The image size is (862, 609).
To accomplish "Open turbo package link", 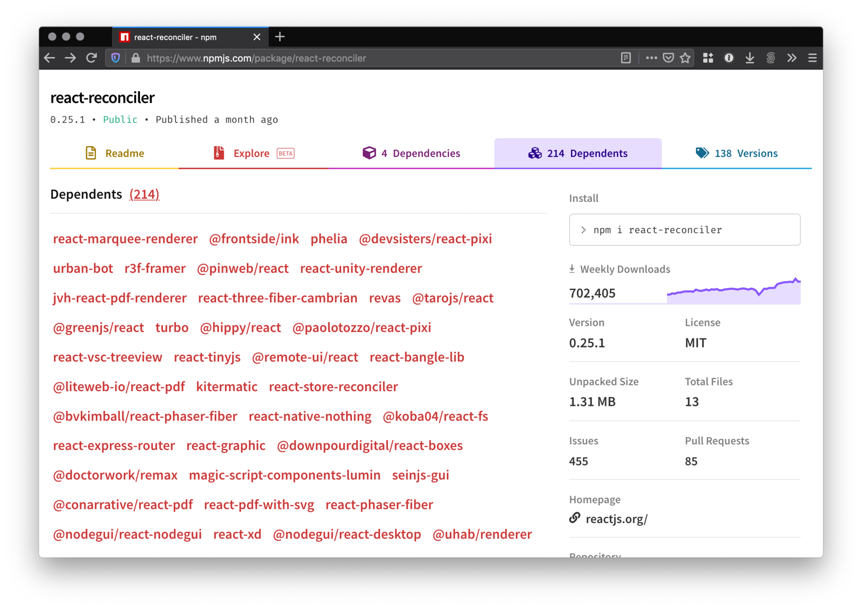I will point(172,328).
